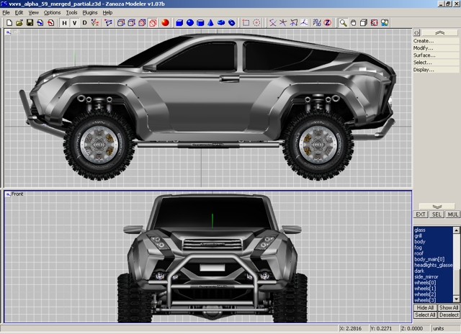The width and height of the screenshot is (461, 334).
Task: Toggle the SEL selection mode button
Action: 437,215
